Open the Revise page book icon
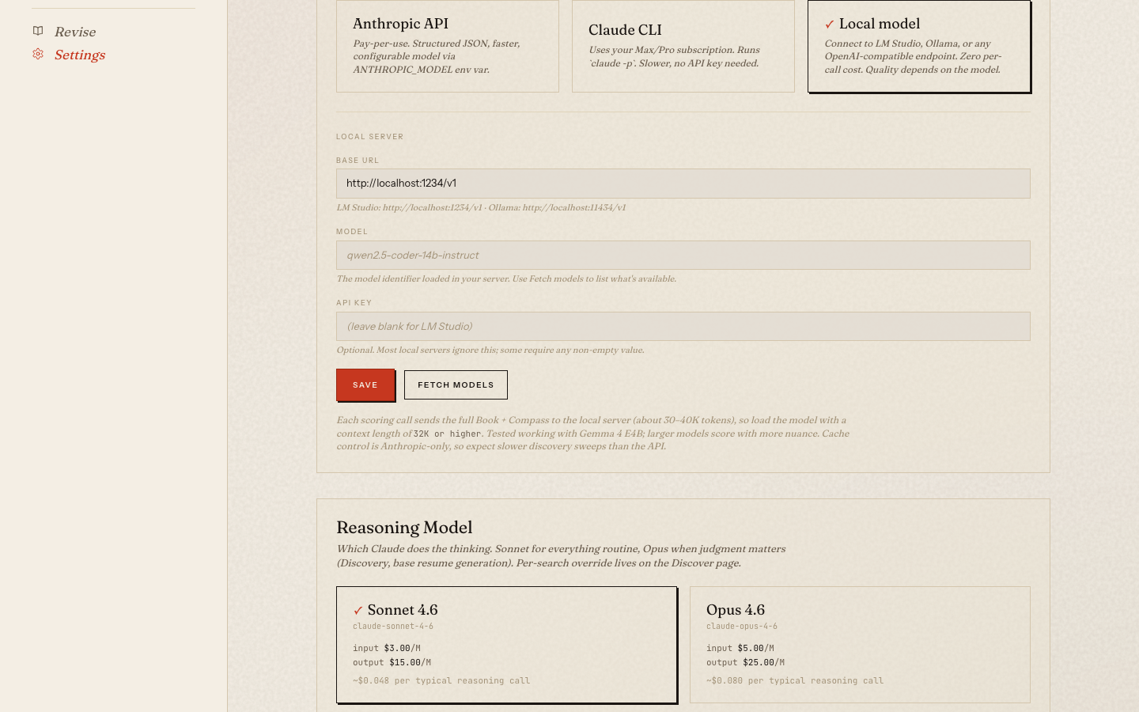 (38, 31)
